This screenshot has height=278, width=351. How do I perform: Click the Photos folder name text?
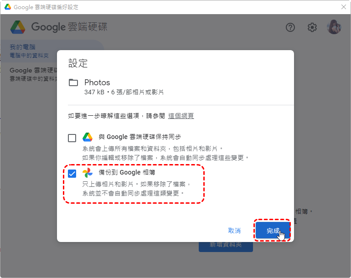(97, 82)
